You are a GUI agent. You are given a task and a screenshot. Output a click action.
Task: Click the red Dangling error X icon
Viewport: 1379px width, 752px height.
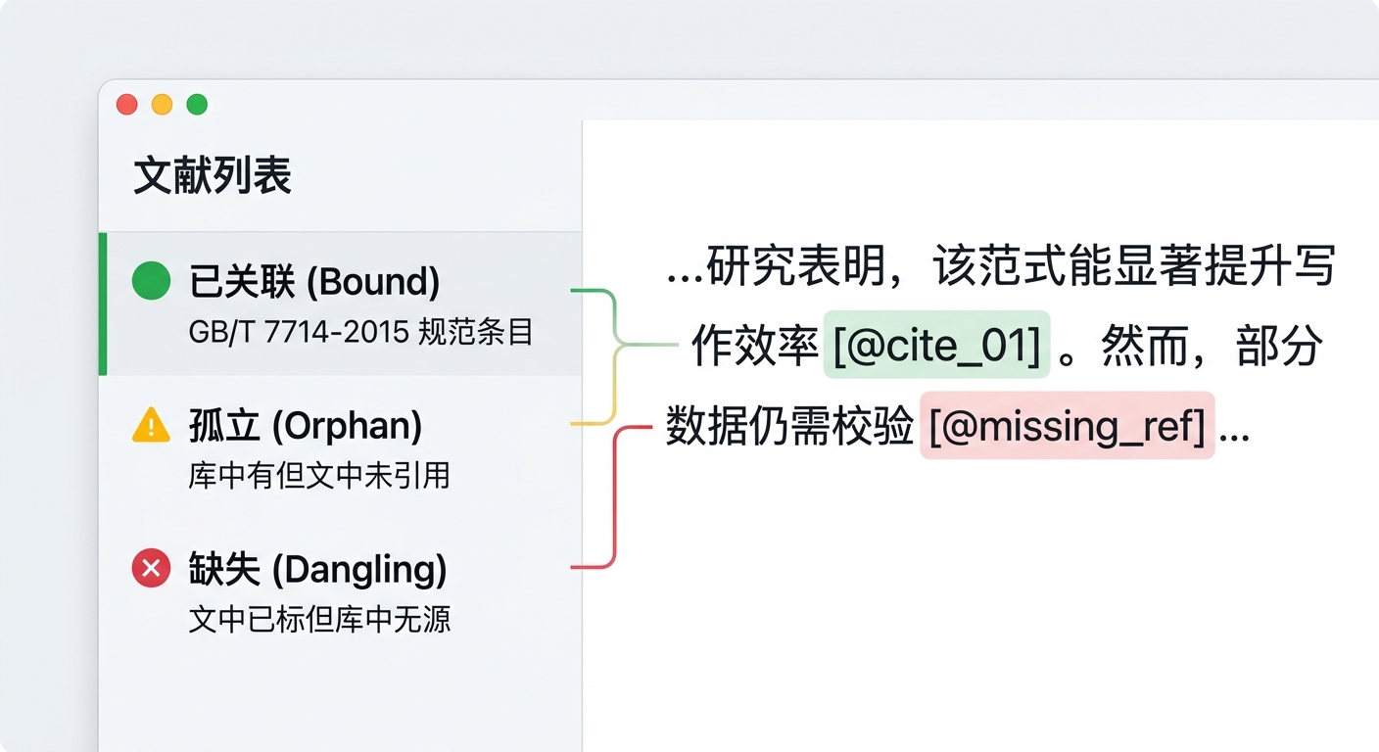(151, 569)
